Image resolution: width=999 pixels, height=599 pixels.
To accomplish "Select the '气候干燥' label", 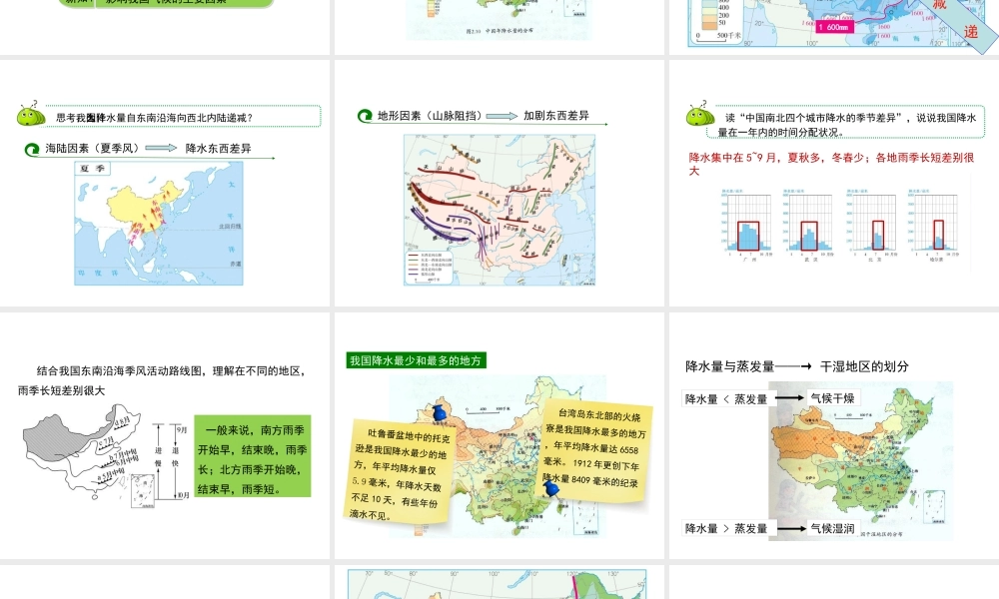I will coord(832,398).
